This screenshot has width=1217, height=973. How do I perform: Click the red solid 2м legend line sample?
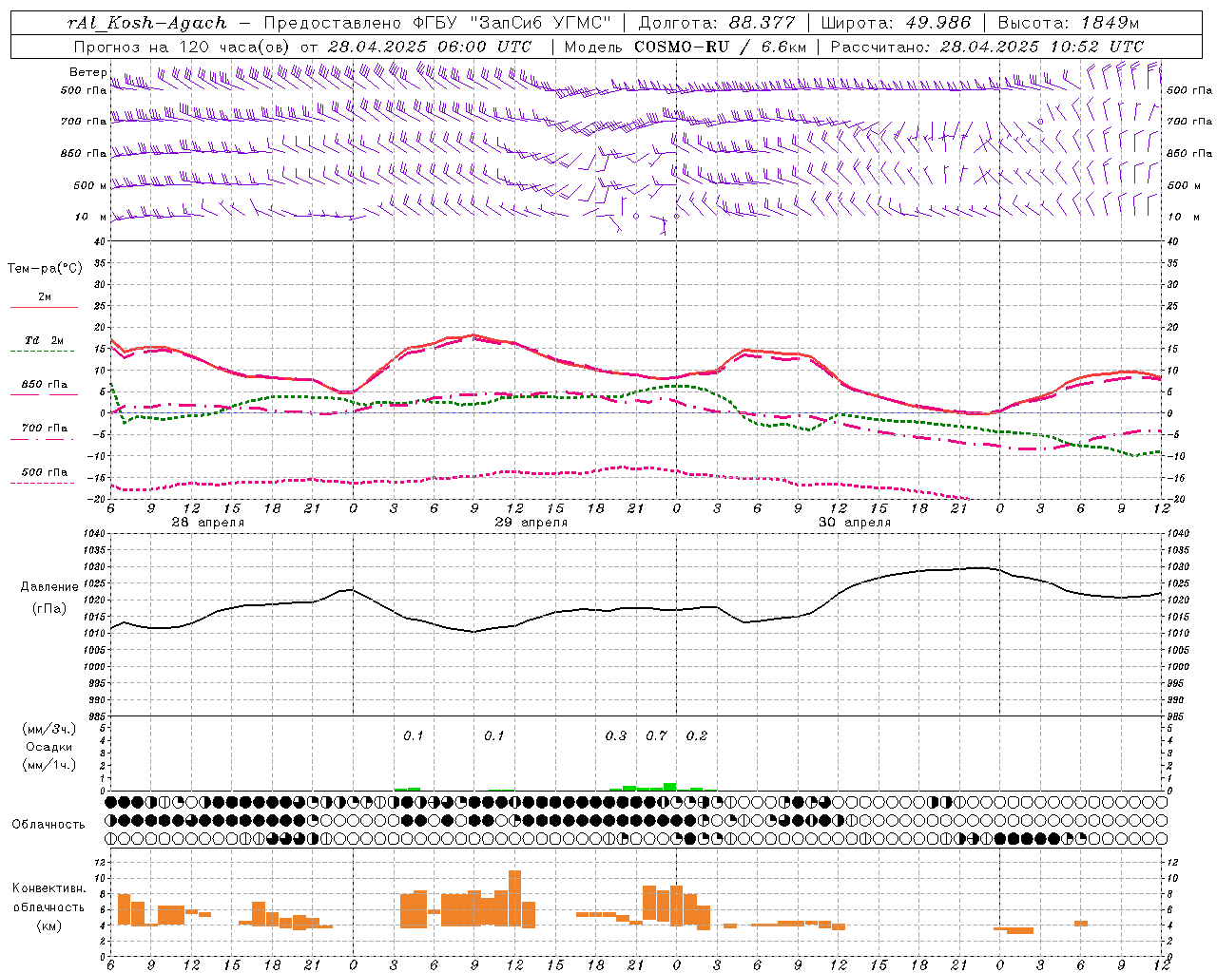[45, 308]
